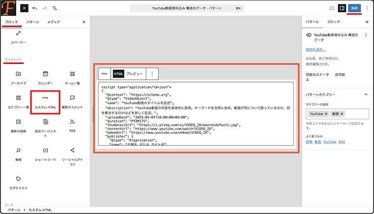Screen dimensions: 374x214
Task: Insert the ショートコード block
Action: coord(45,154)
